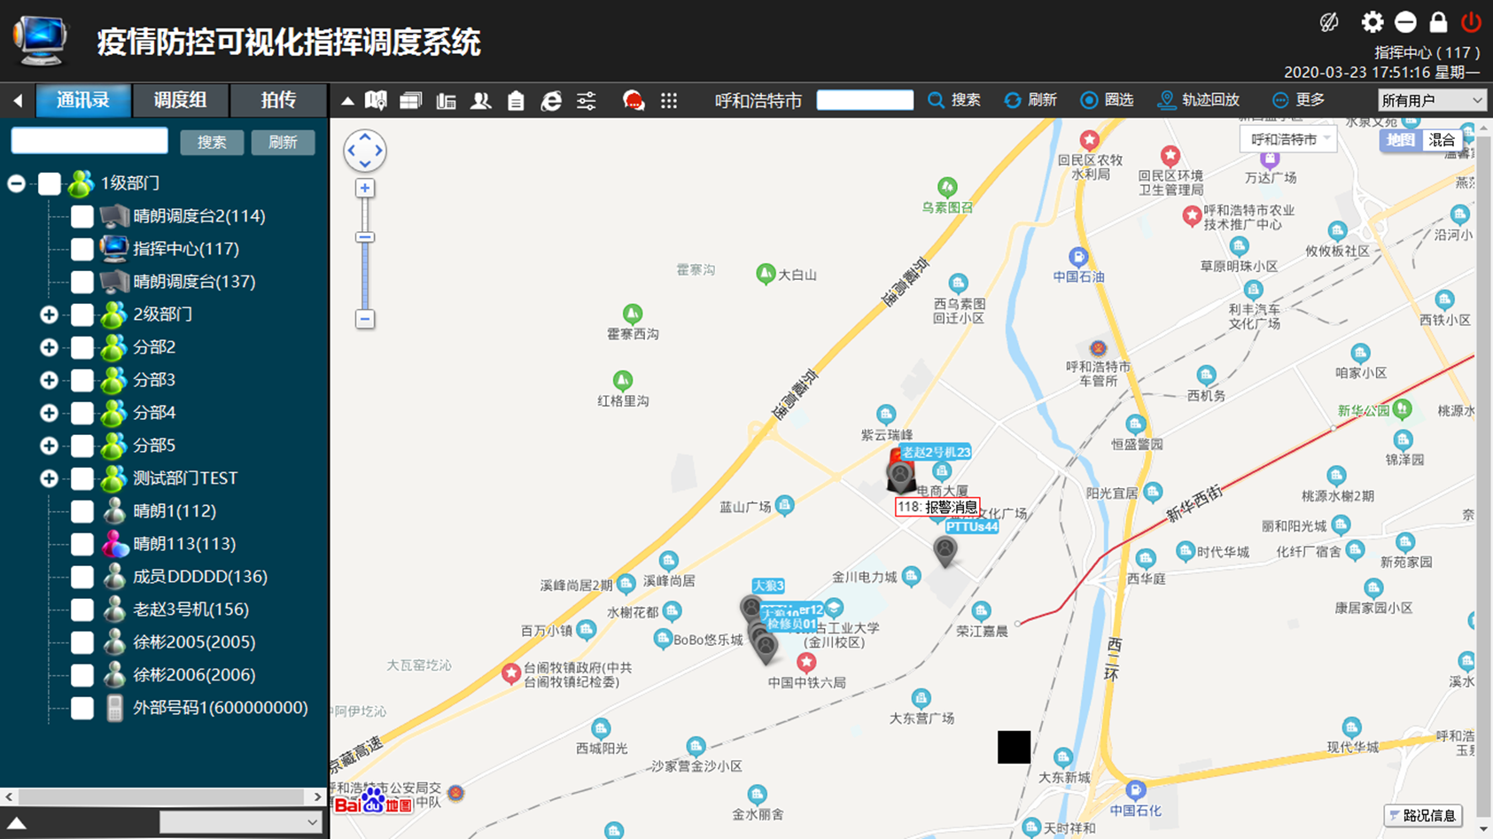Expand the 分部2 tree node

pos(49,347)
